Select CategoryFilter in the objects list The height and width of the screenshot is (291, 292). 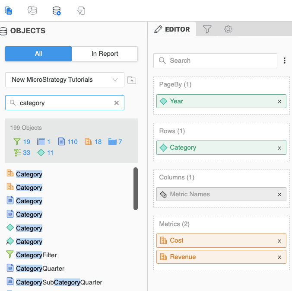tap(36, 255)
